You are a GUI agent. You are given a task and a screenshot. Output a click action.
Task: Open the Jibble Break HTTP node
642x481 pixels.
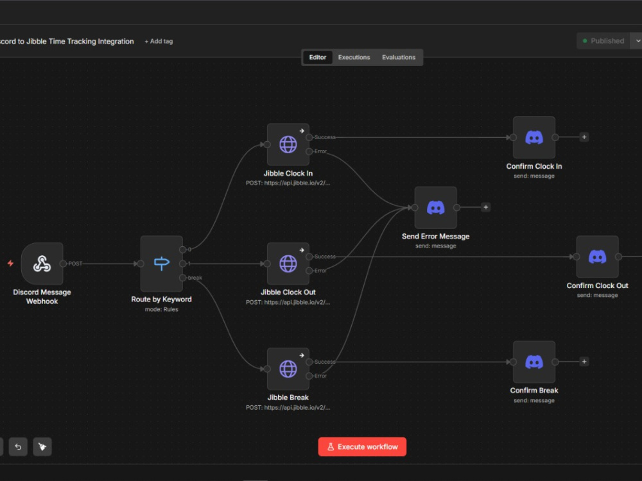[x=288, y=369]
